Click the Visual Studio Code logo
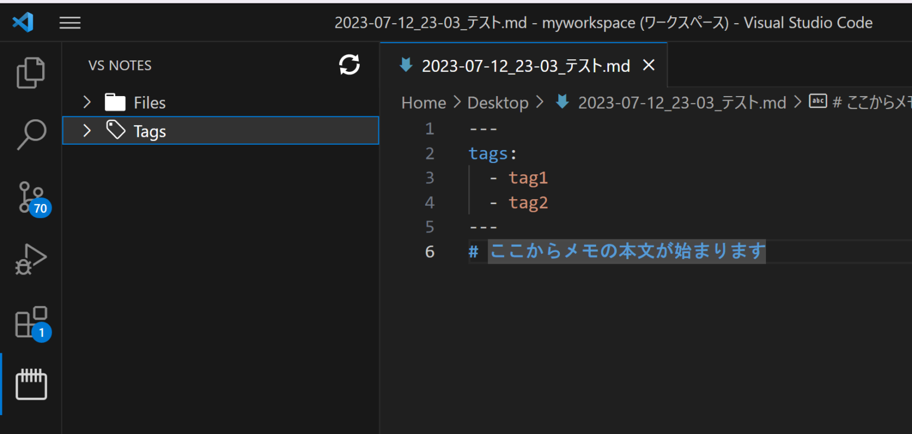The height and width of the screenshot is (434, 912). [x=23, y=22]
